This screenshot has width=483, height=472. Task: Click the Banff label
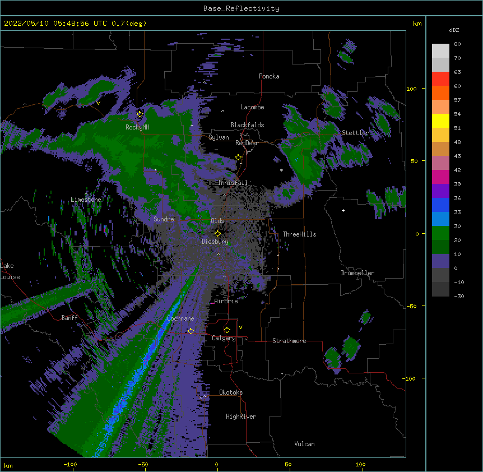[x=69, y=318]
